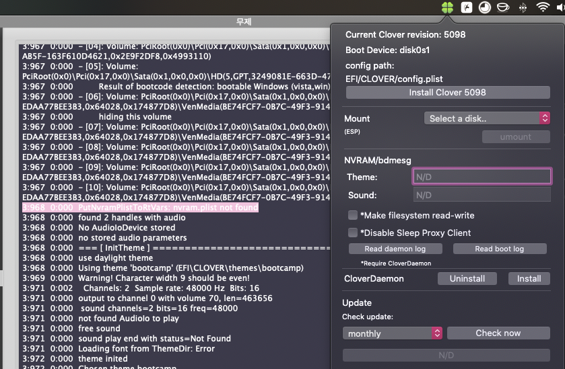Click the Check now button
Image resolution: width=565 pixels, height=369 pixels.
(x=498, y=333)
